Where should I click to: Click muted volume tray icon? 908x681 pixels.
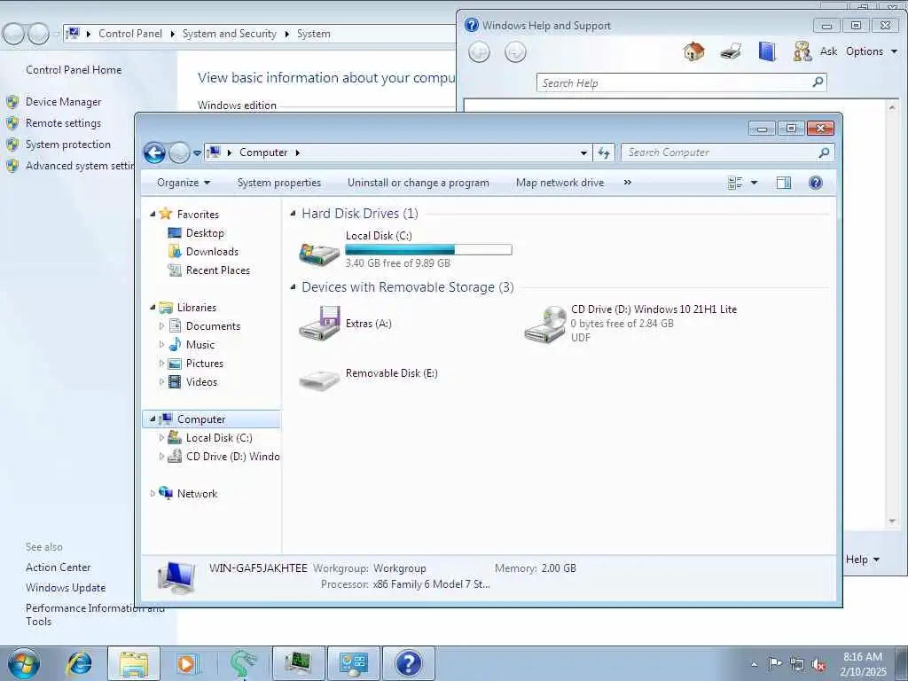[x=818, y=664]
